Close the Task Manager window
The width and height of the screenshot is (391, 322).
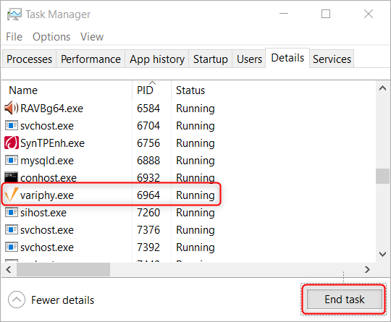(369, 14)
